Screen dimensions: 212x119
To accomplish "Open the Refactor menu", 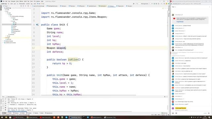I will [21, 1].
